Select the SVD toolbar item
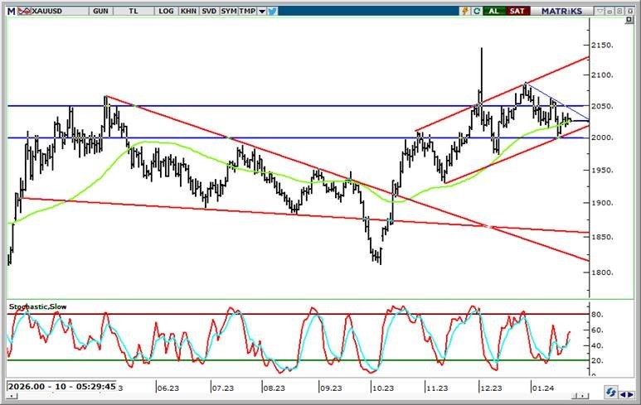 (x=208, y=11)
